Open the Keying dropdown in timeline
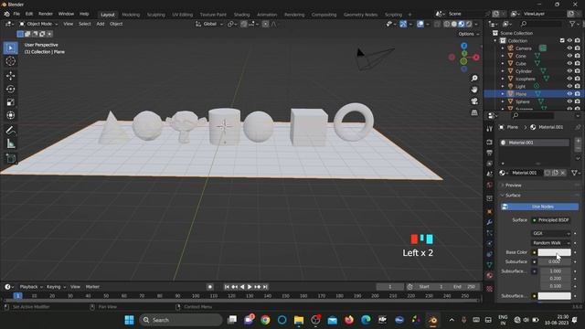Viewport: 585px width, 329px height. pos(56,287)
